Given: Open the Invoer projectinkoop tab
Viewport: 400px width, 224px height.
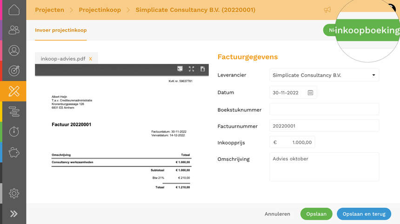Looking at the screenshot, I should click(x=61, y=30).
